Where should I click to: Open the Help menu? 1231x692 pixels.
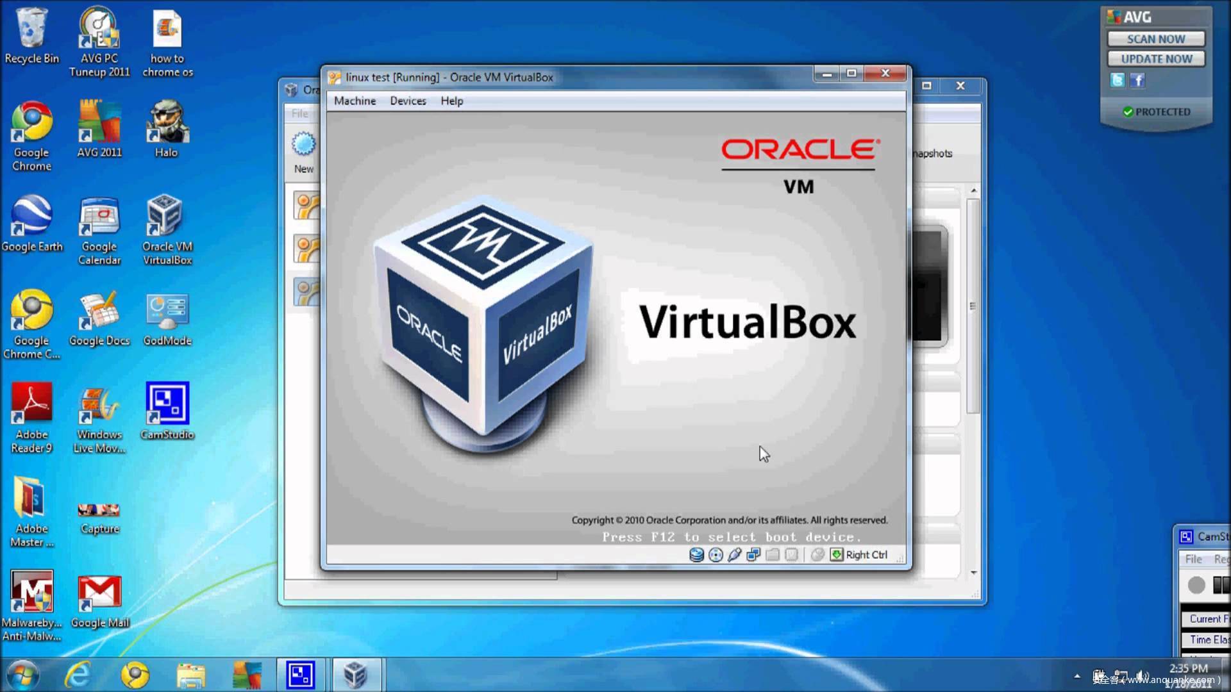point(451,101)
